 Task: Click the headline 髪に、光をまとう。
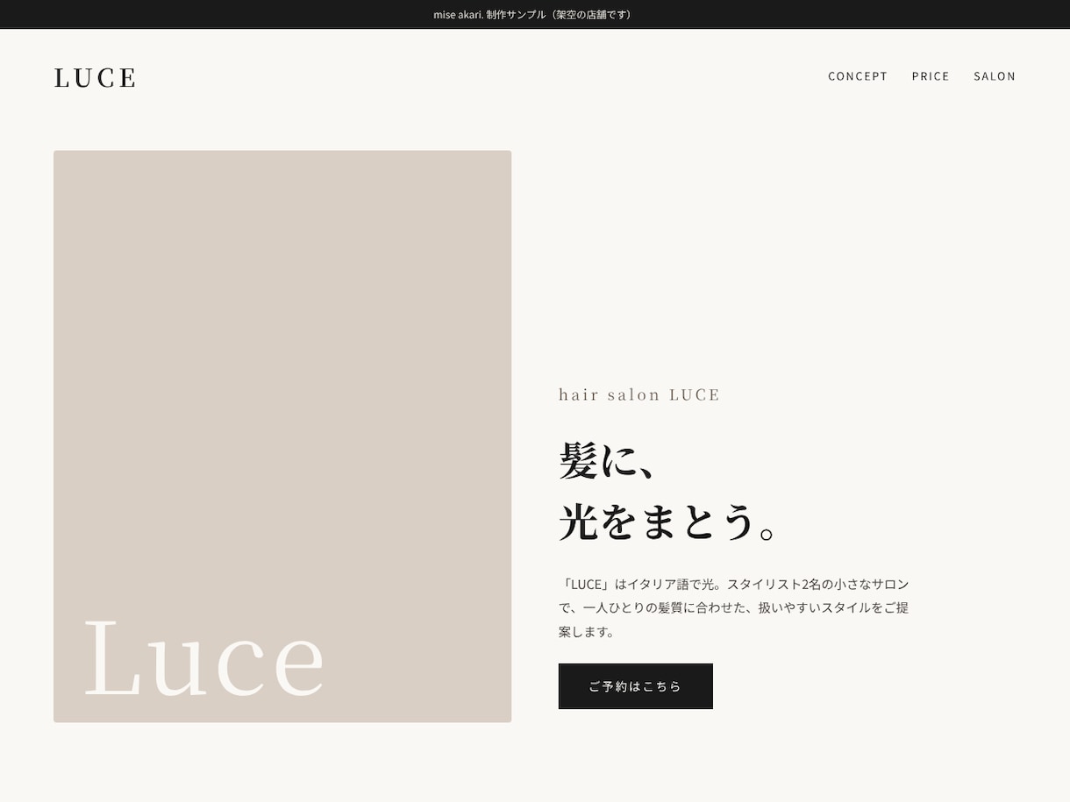[x=668, y=492]
